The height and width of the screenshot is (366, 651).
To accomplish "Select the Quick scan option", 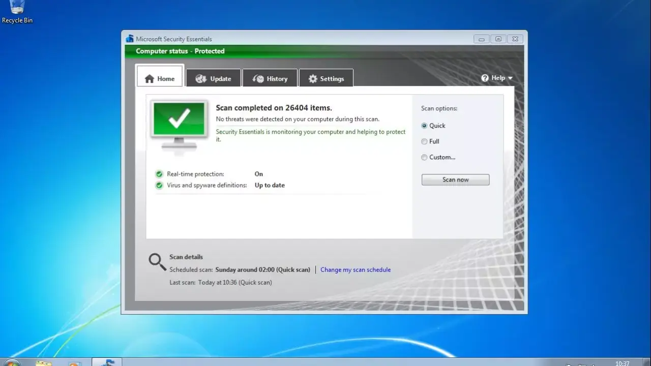I will 424,126.
